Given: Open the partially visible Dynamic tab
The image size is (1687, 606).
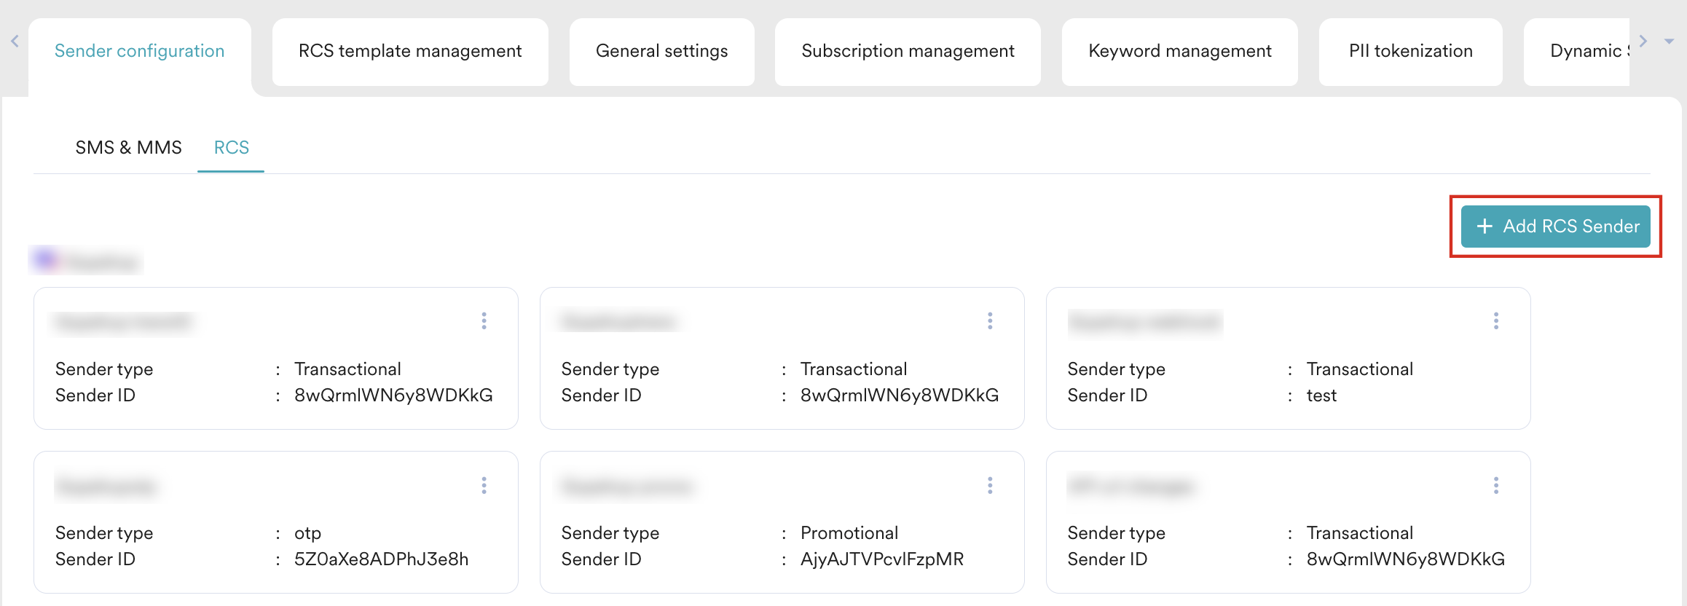Looking at the screenshot, I should [1578, 51].
